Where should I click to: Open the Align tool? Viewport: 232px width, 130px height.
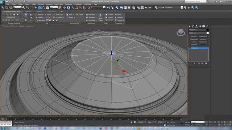click(112, 8)
